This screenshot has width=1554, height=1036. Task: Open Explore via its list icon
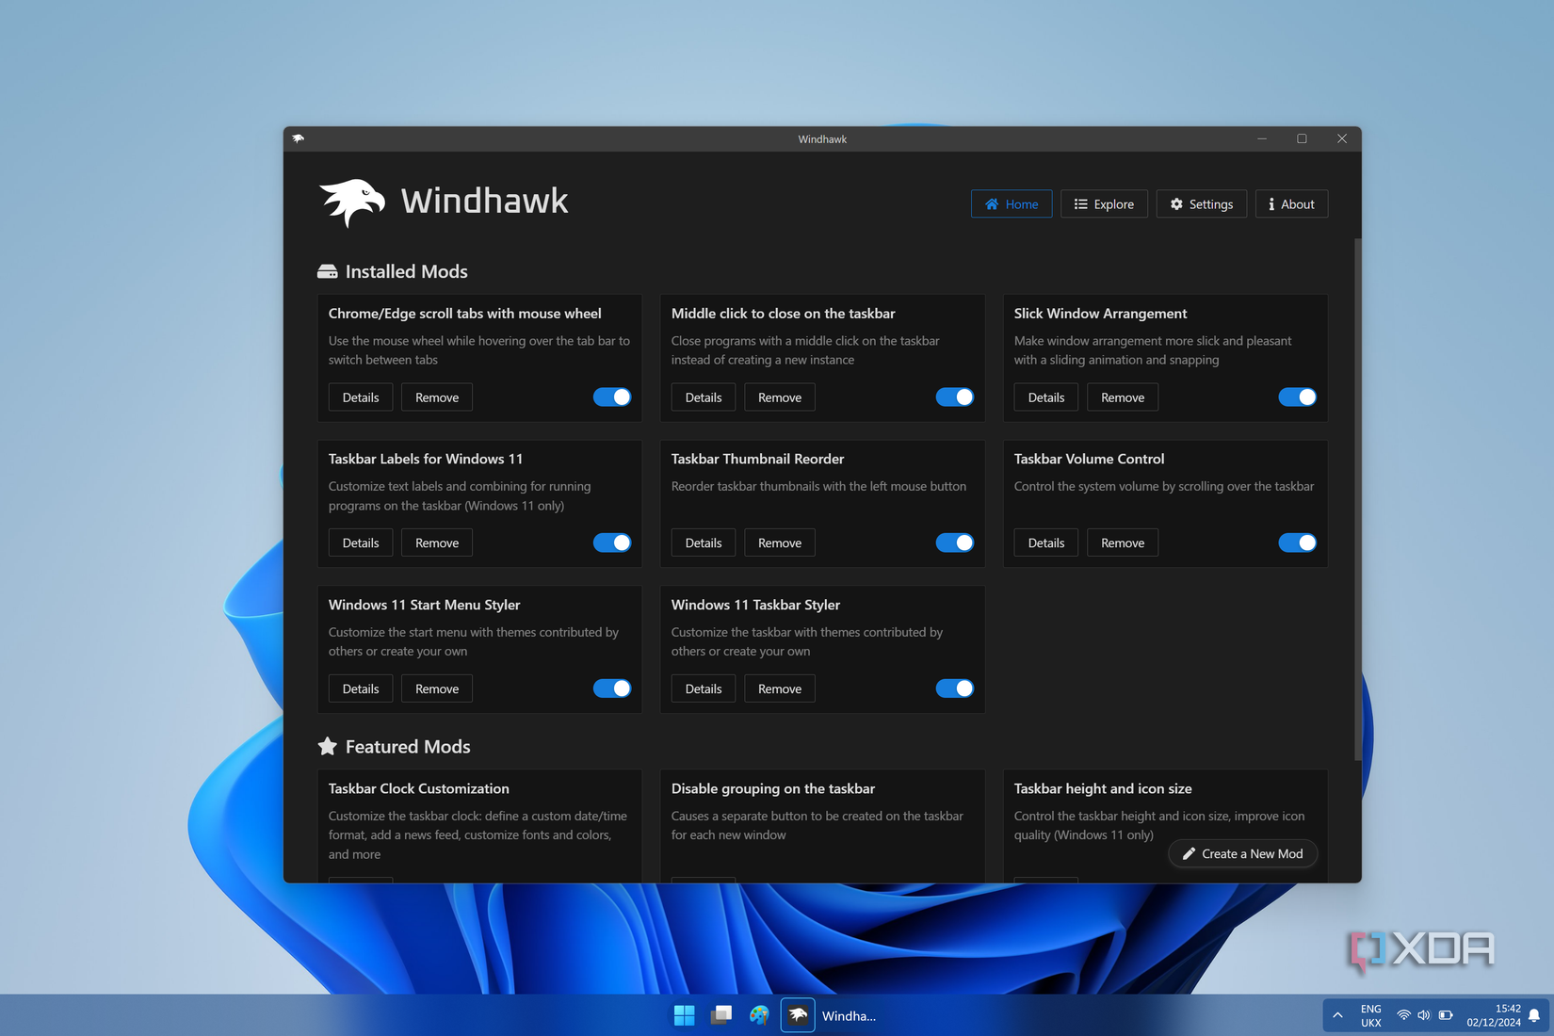click(x=1079, y=203)
